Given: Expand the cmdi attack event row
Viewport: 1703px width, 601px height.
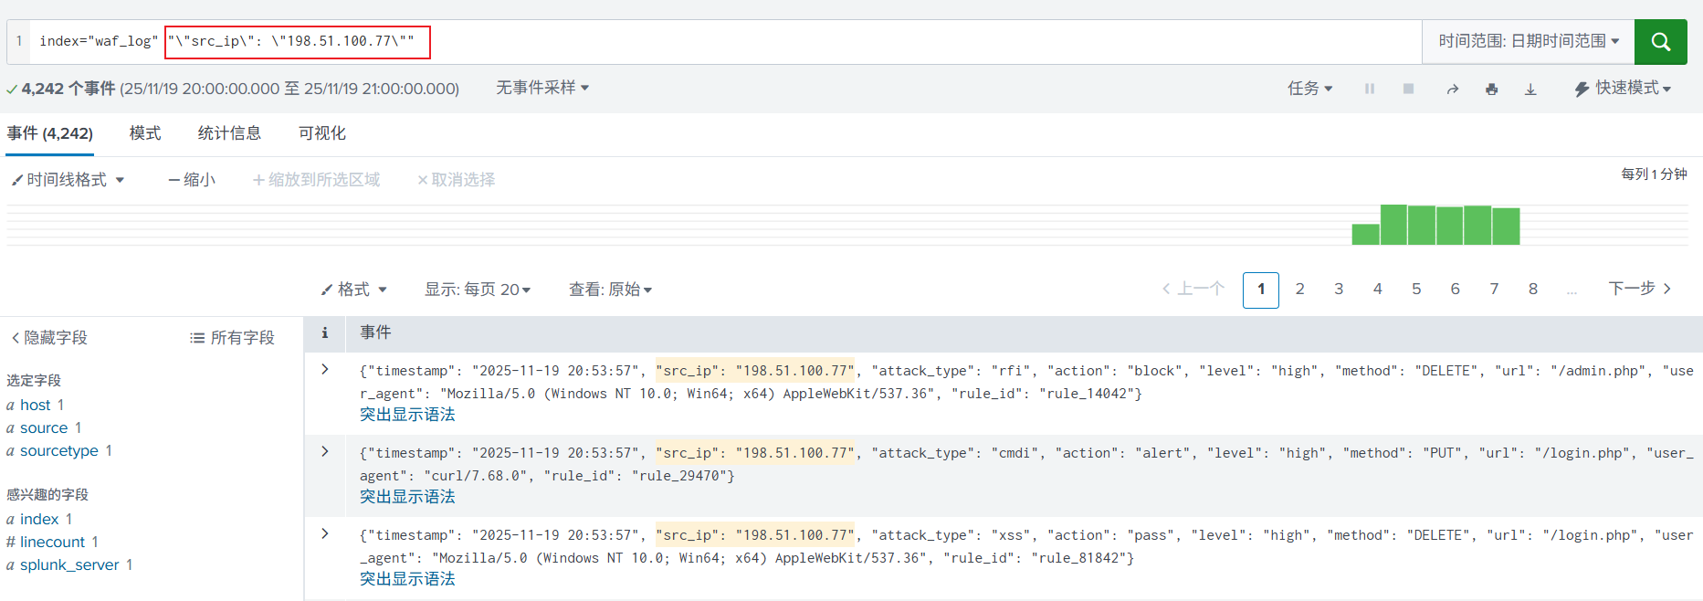Looking at the screenshot, I should (325, 452).
